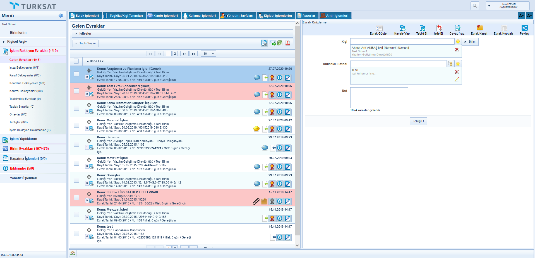Increase font size with A+ button
The width and height of the screenshot is (535, 258).
click(521, 16)
